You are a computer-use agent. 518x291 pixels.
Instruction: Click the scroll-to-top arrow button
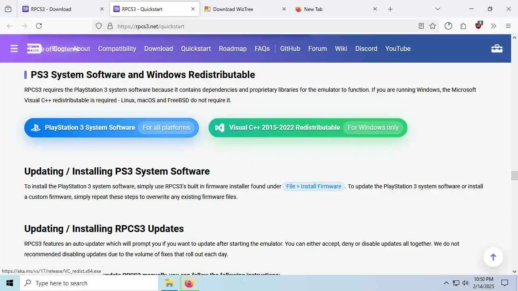click(x=493, y=257)
